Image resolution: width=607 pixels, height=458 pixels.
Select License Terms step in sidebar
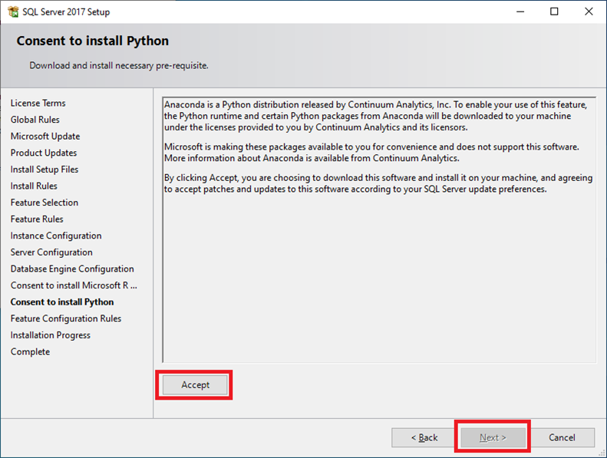point(38,103)
